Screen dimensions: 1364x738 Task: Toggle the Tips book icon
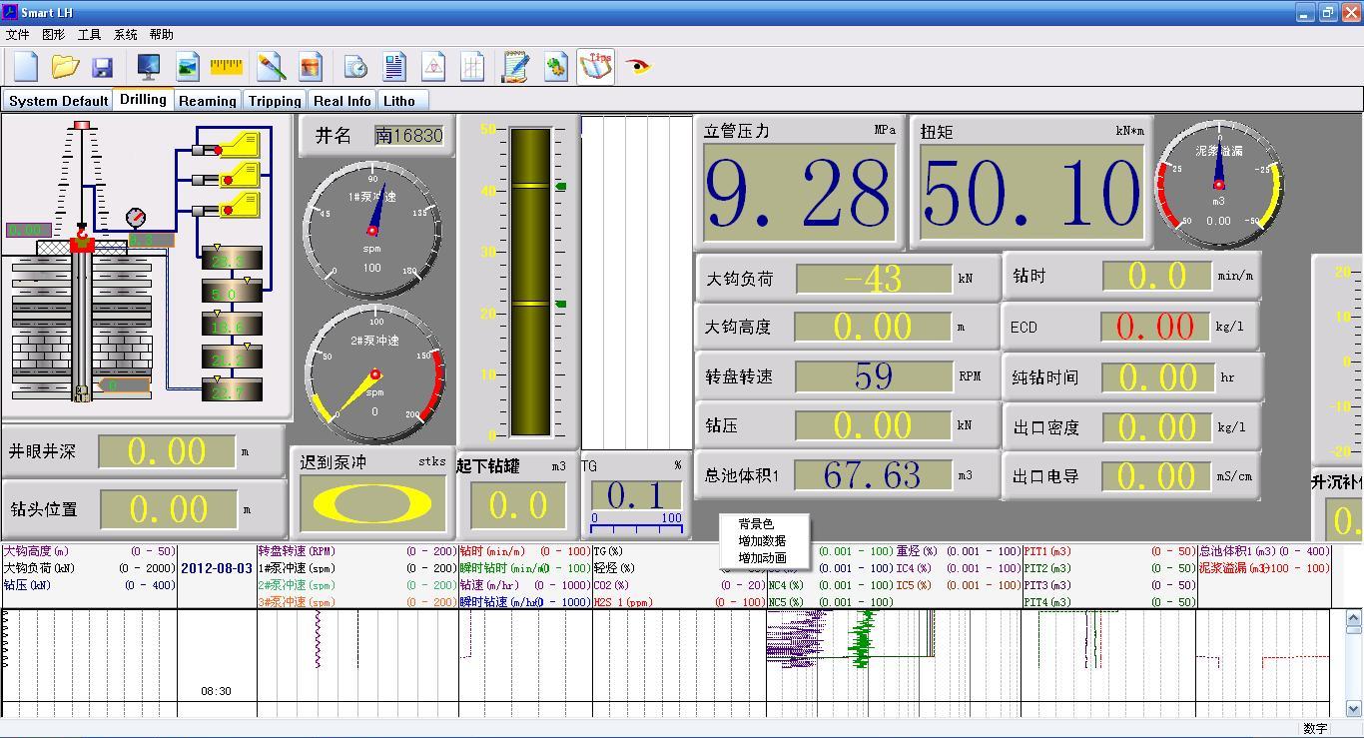coord(596,67)
